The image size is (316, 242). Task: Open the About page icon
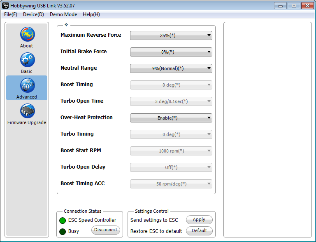pos(28,34)
